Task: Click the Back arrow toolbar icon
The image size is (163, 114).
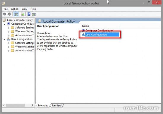Action: click(4, 14)
